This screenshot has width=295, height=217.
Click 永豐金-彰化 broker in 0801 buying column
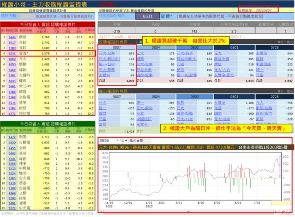(x=224, y=75)
